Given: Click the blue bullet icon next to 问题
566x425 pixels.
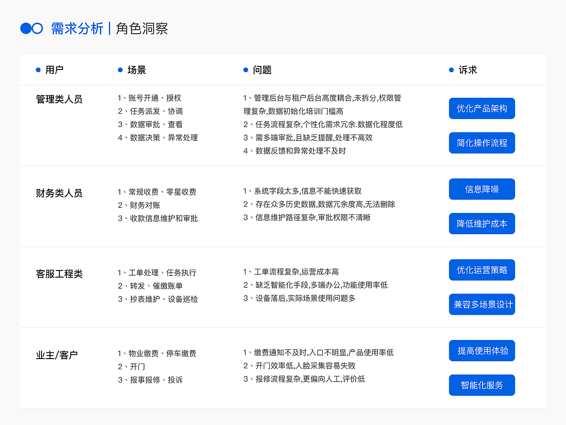Looking at the screenshot, I should coord(245,70).
